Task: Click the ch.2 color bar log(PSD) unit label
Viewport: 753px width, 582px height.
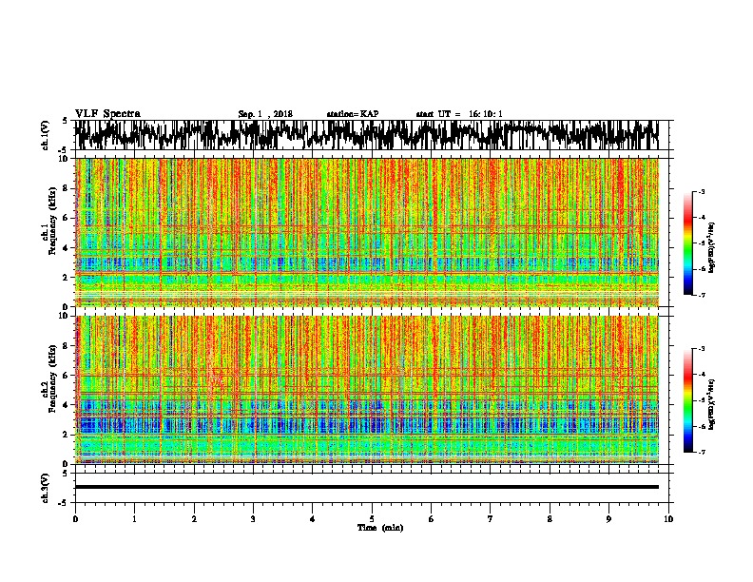Action: click(x=712, y=404)
